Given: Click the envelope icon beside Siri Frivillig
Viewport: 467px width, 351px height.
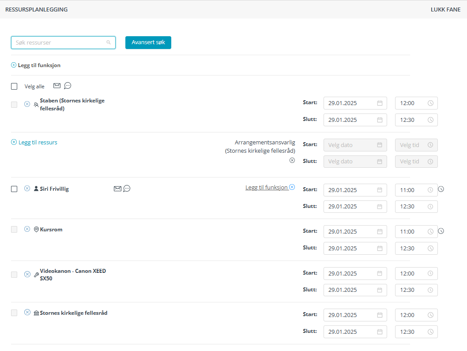Looking at the screenshot, I should pyautogui.click(x=117, y=189).
